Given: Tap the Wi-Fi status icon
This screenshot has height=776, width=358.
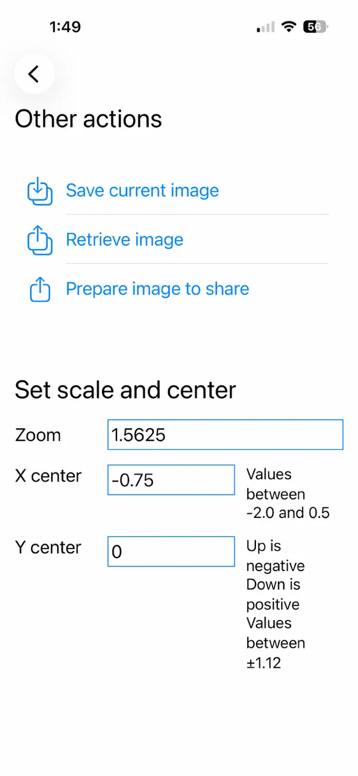Looking at the screenshot, I should click(289, 27).
